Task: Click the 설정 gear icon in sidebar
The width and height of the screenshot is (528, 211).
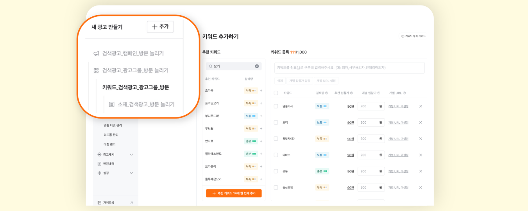Action: coord(99,173)
